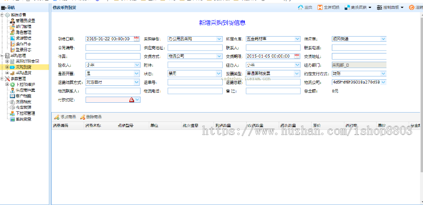Click the 下拉项管理 network icon
The image size is (423, 205).
click(x=12, y=114)
